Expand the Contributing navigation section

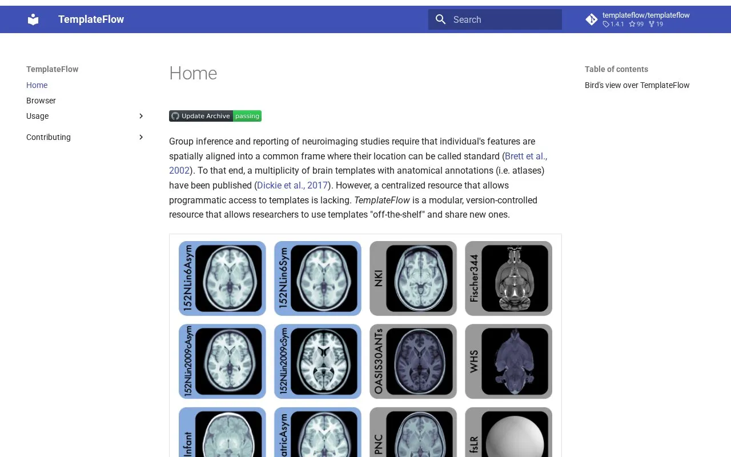coord(141,137)
